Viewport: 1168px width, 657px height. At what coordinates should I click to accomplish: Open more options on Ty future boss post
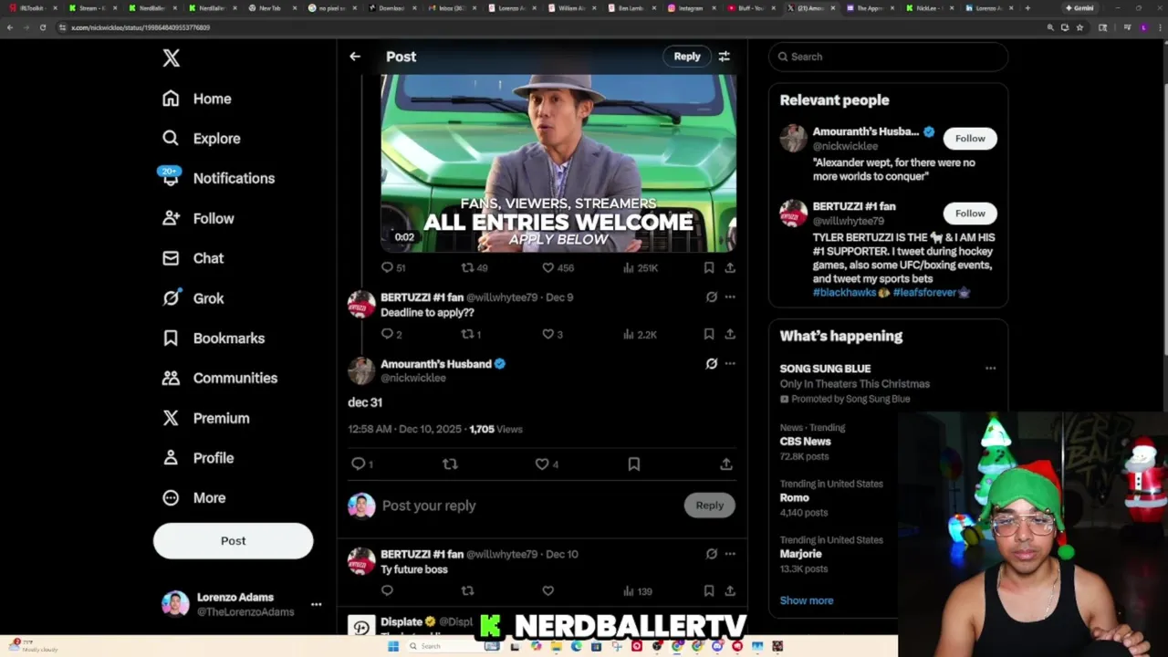[730, 554]
